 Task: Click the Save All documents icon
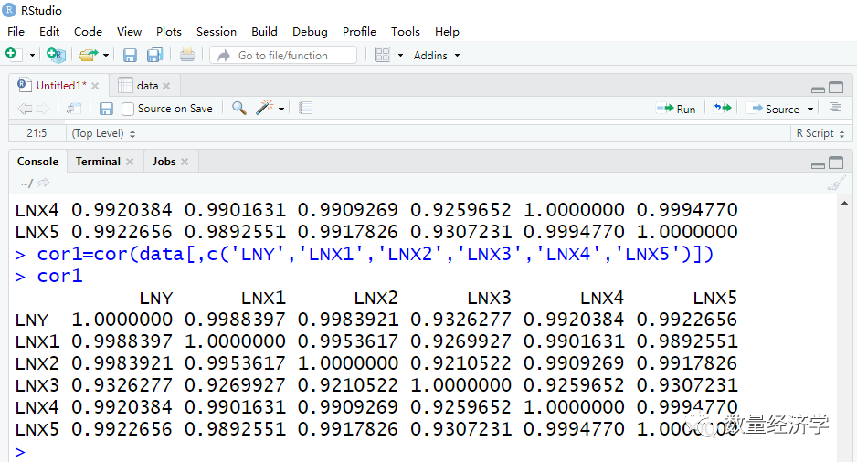click(155, 55)
